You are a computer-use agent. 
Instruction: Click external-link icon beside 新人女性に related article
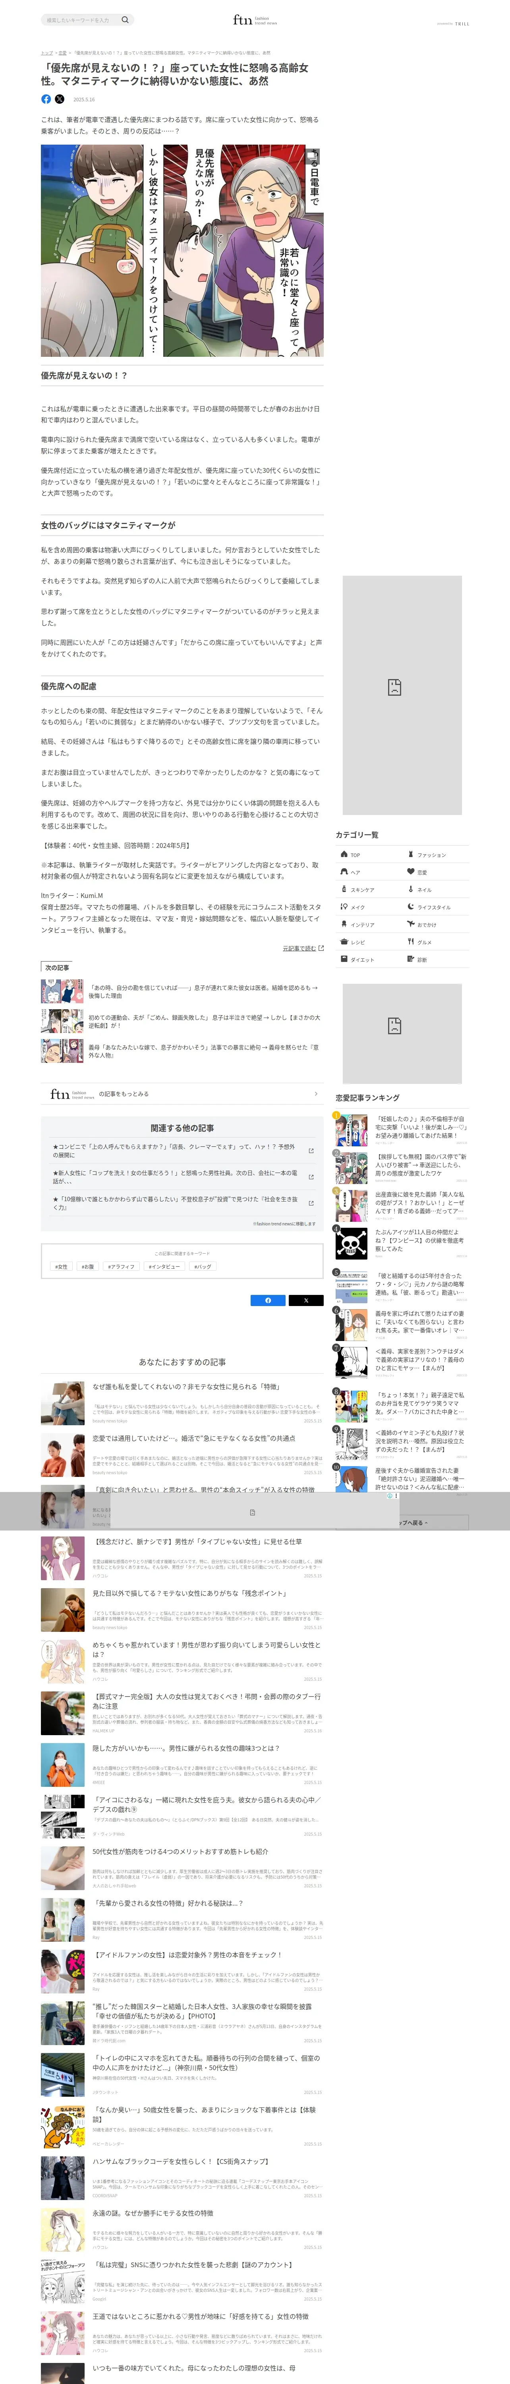point(310,1177)
